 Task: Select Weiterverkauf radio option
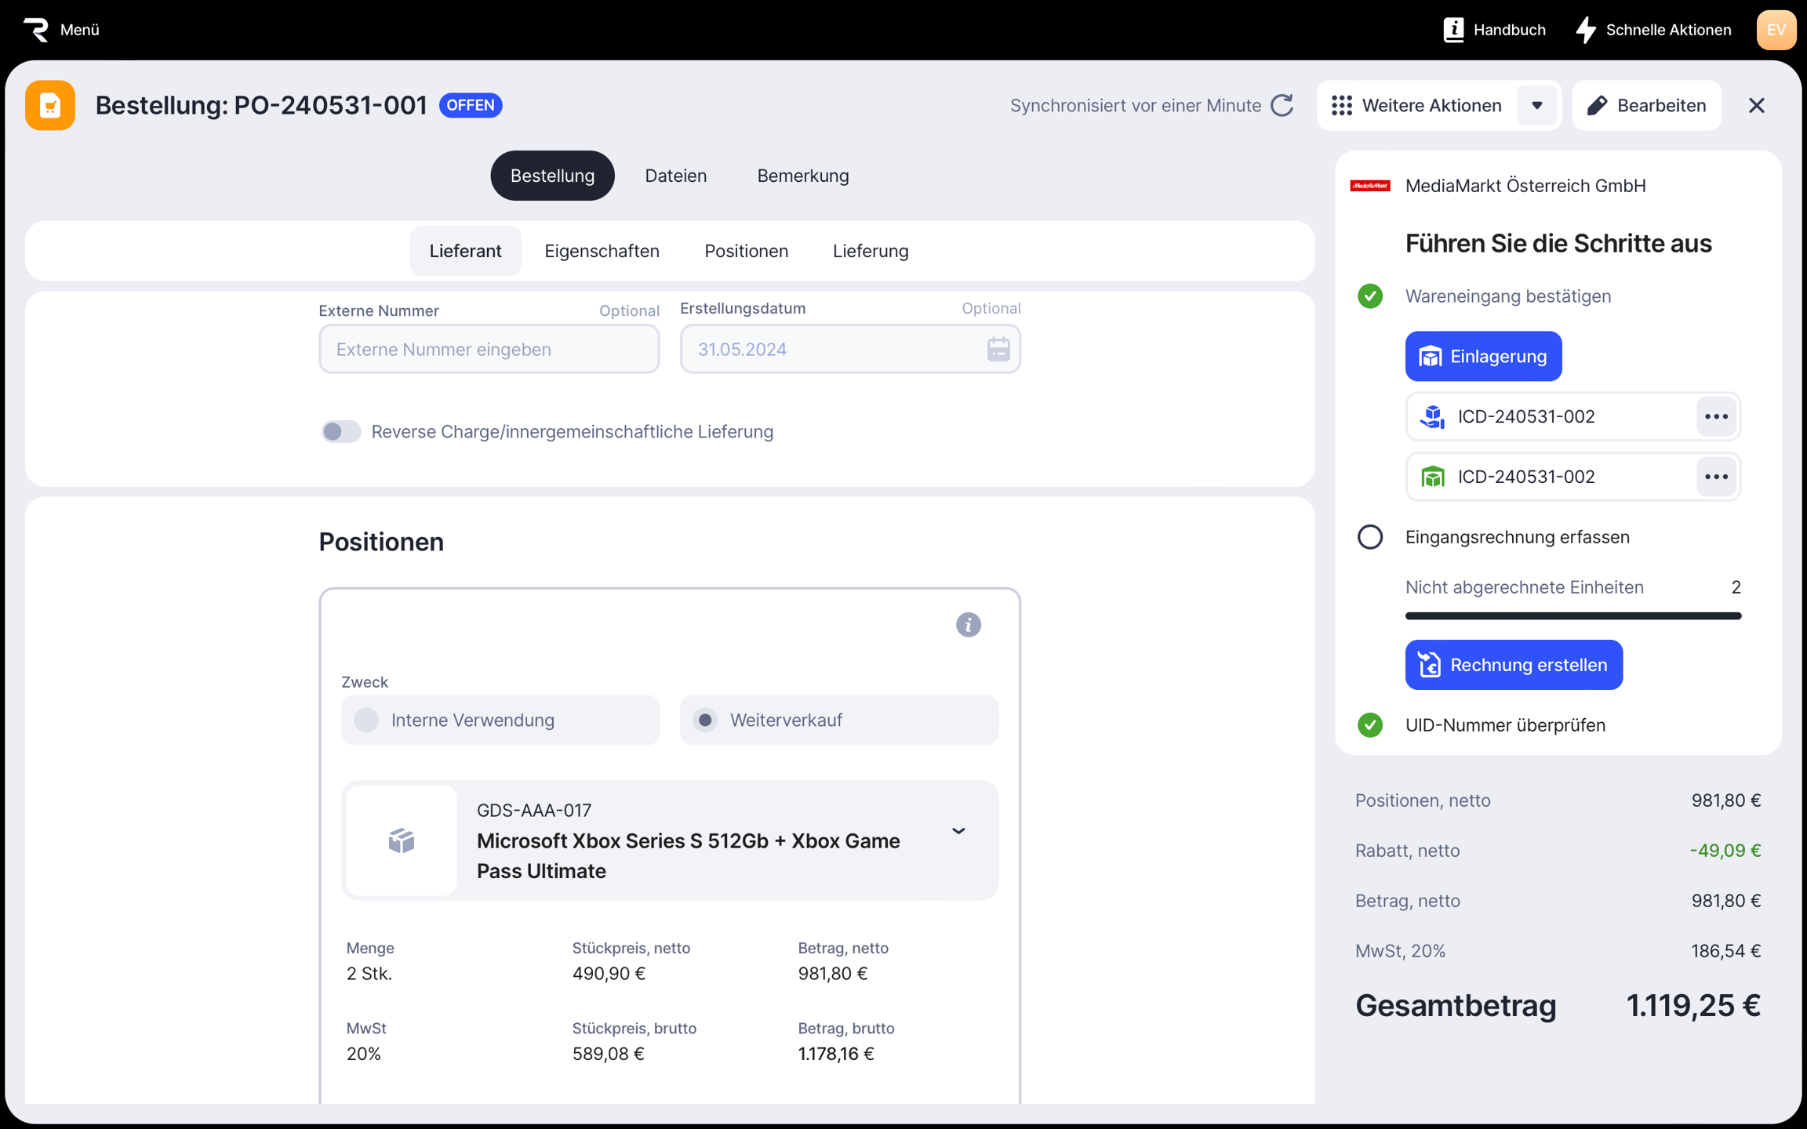[x=706, y=720]
